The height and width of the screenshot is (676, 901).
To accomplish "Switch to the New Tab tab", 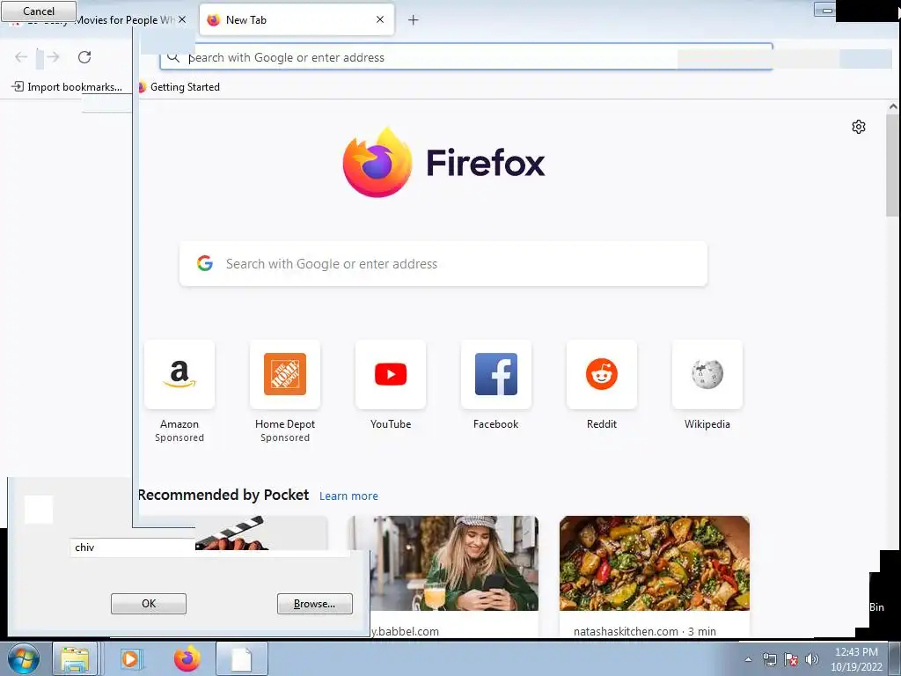I will (x=297, y=19).
